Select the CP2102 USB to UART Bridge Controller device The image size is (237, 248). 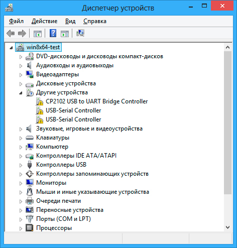(97, 101)
